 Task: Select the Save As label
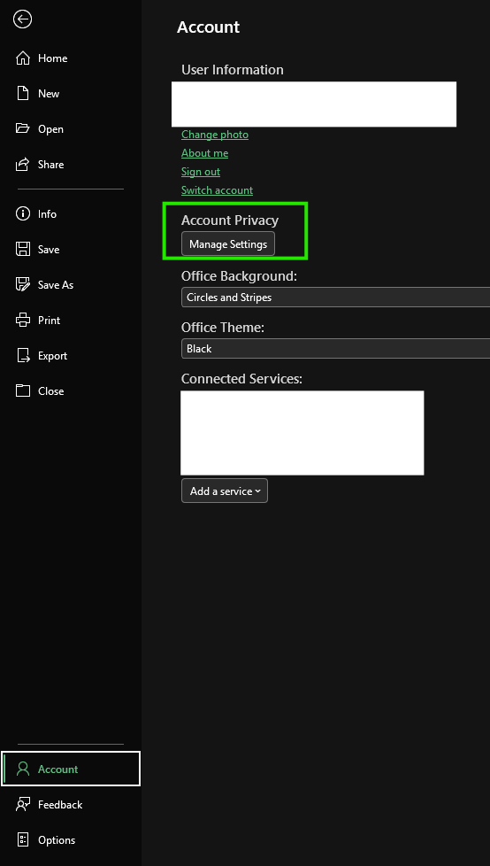click(56, 285)
